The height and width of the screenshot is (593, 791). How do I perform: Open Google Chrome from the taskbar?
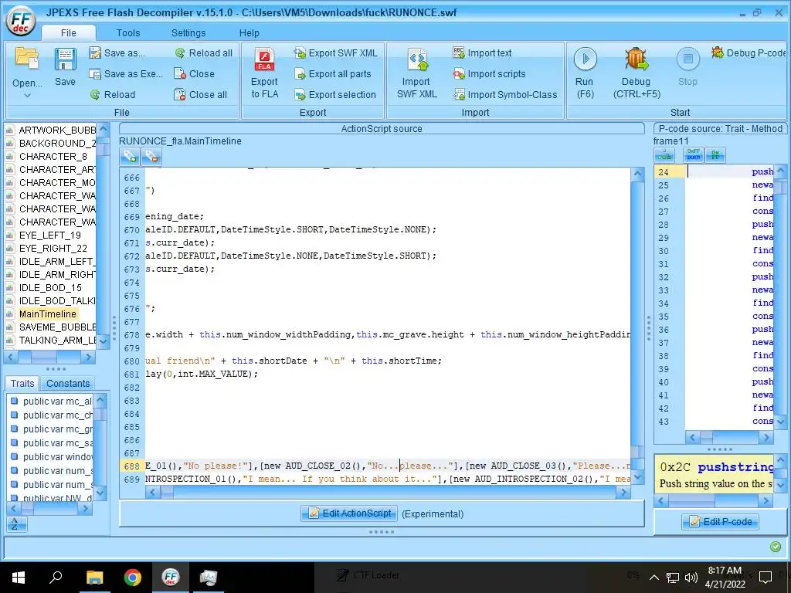pos(133,578)
